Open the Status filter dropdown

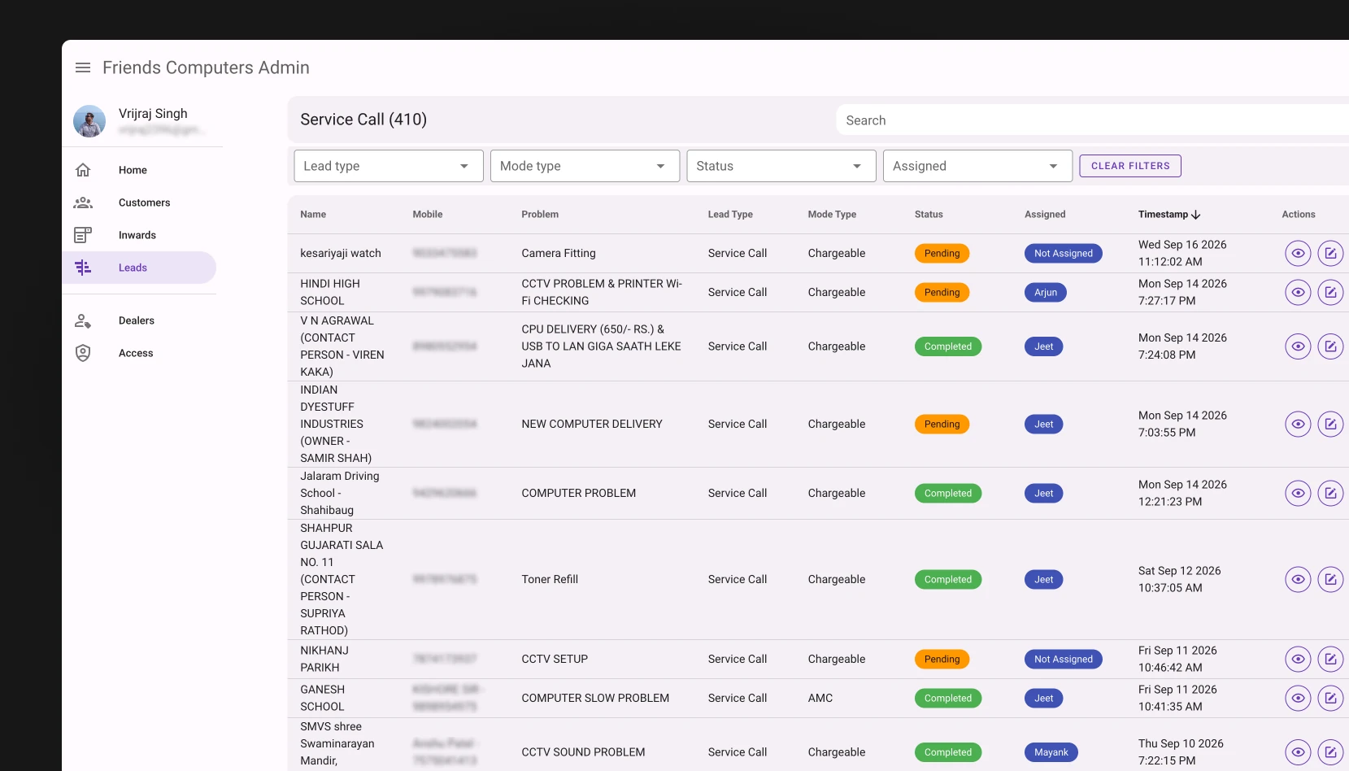pos(781,166)
